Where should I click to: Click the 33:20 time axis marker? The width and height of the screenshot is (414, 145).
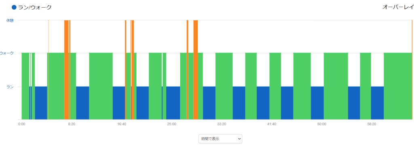point(222,124)
